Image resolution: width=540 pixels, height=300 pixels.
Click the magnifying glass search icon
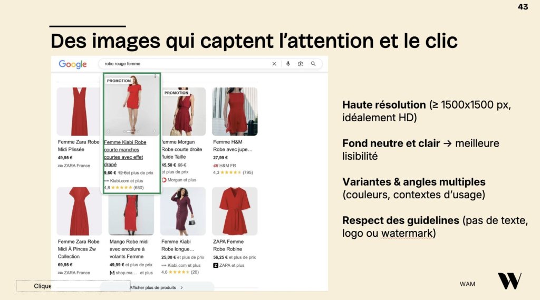(313, 64)
